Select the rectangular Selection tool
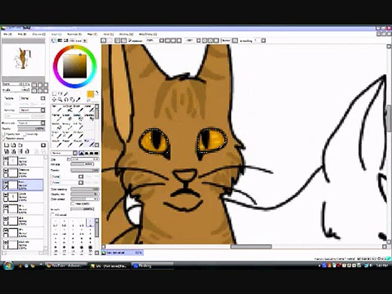Image resolution: width=392 pixels, height=294 pixels. pyautogui.click(x=54, y=94)
